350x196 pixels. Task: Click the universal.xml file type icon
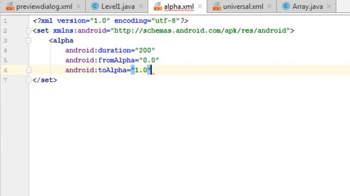tap(217, 7)
